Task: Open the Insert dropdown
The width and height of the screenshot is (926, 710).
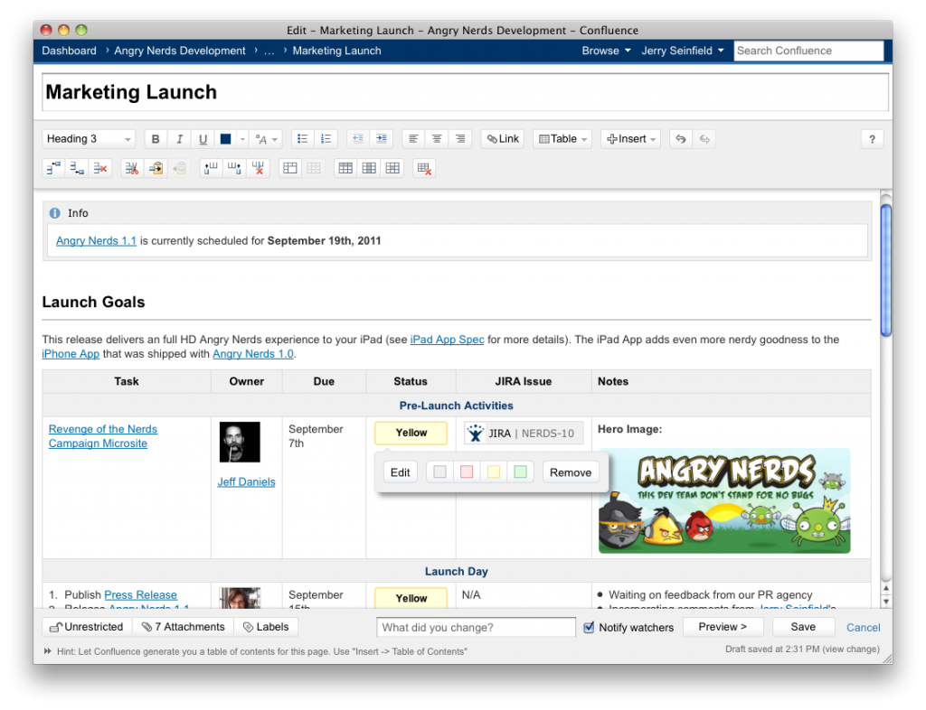Action: click(630, 139)
